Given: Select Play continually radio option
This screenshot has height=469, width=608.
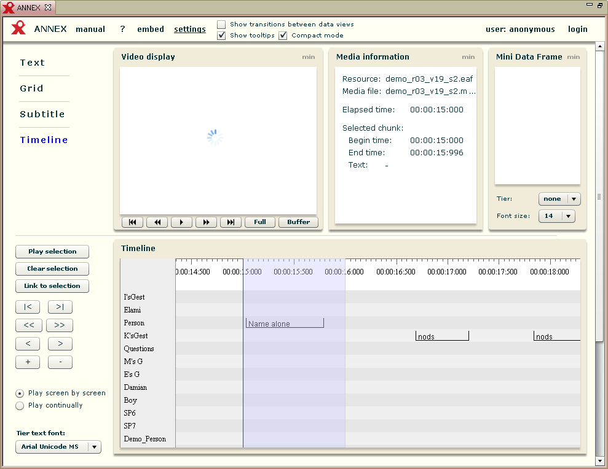Looking at the screenshot, I should (20, 406).
